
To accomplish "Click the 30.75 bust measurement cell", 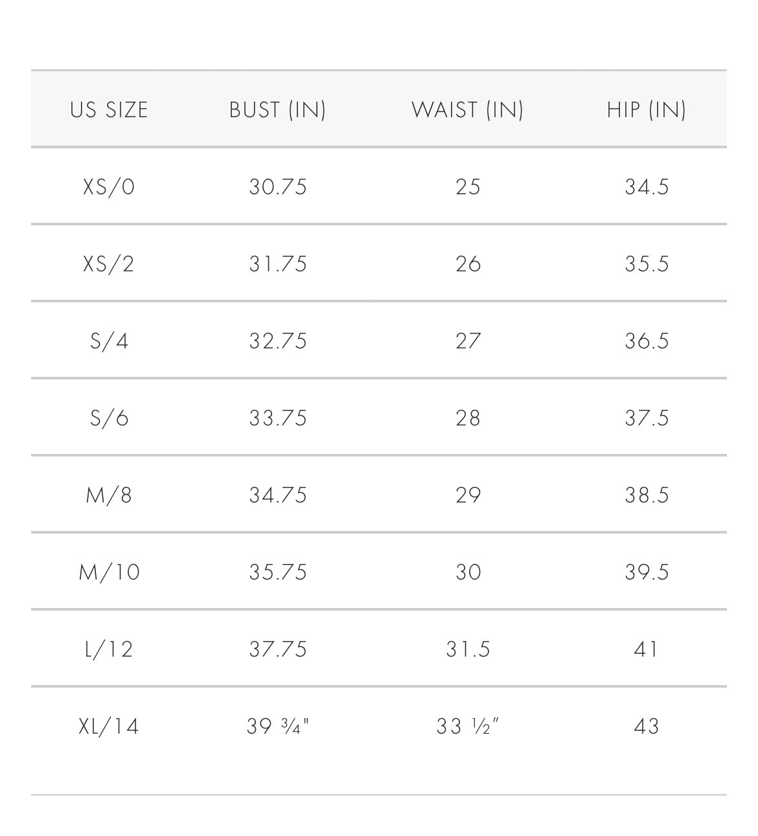I will tap(278, 187).
